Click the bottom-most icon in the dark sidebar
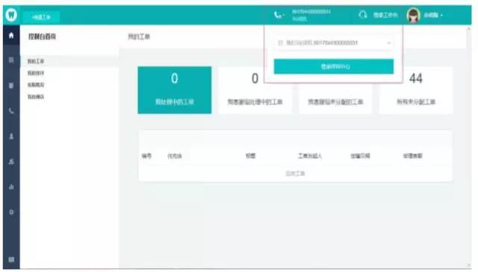This screenshot has width=478, height=272. coord(11,259)
